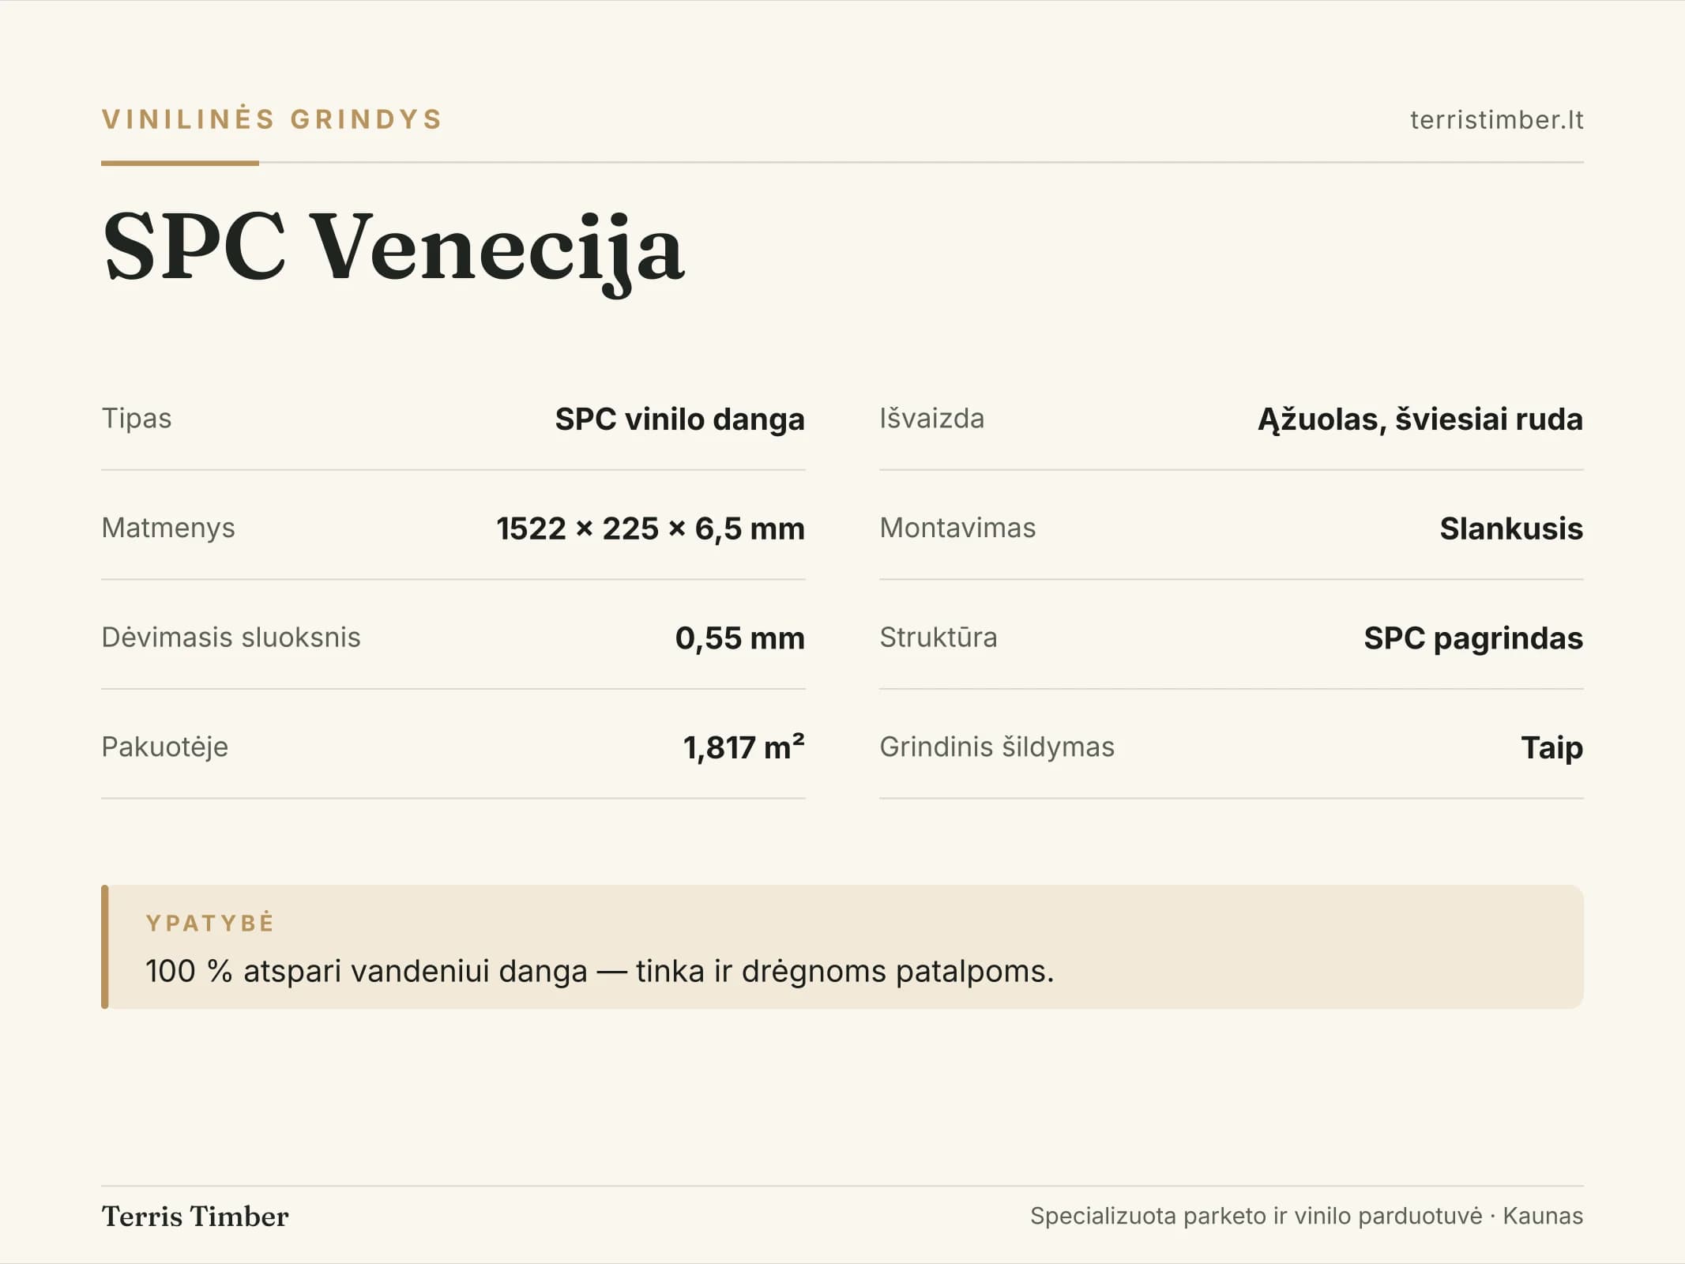This screenshot has height=1264, width=1685.
Task: Select the VINILINĖS GRINDYS category heading
Action: click(272, 119)
